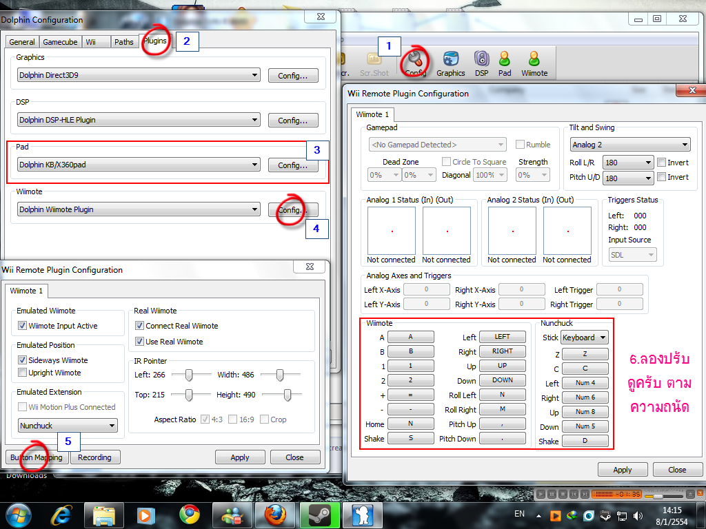Click IR Pointer Left slider handle
Viewport: 706px width, 529px height.
pos(189,375)
